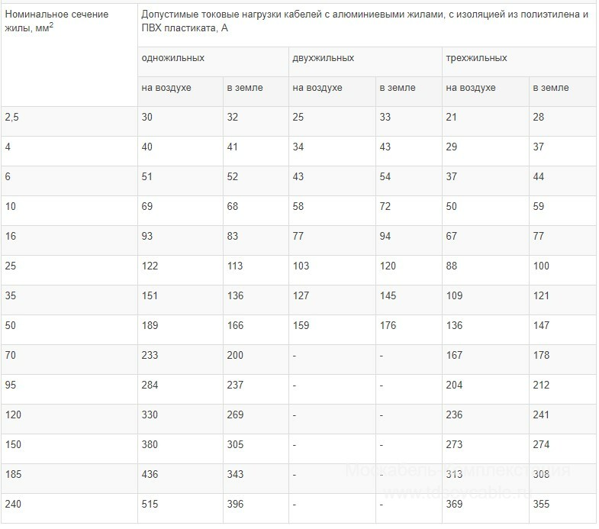The image size is (599, 529).
Task: Click the "одножильных" subheader cell
Action: [x=172, y=58]
